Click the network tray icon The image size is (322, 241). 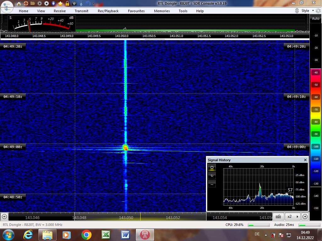(x=289, y=235)
